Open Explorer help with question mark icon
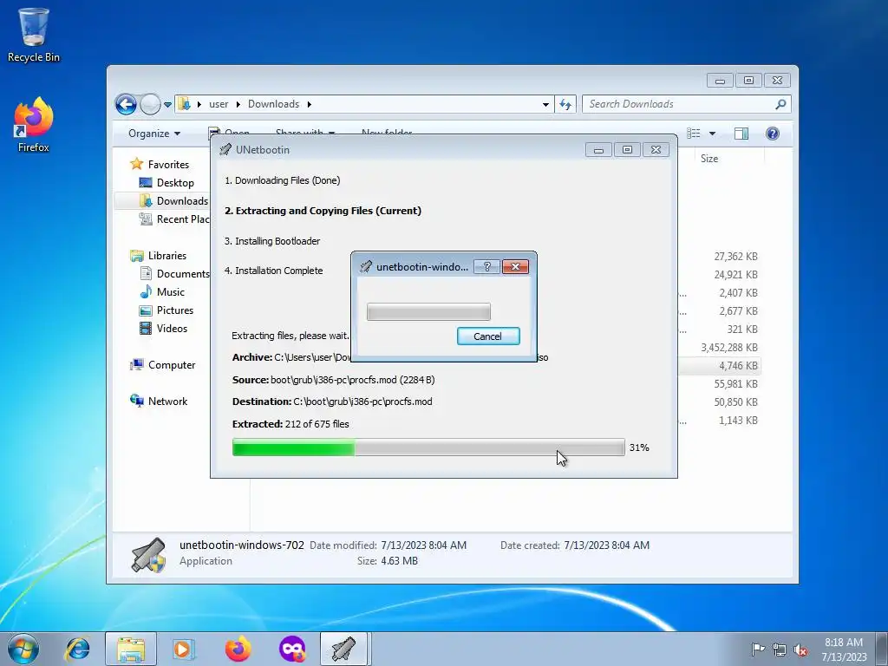888x666 pixels. point(773,134)
